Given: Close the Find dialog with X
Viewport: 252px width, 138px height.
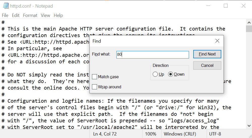Looking at the screenshot, I should [x=217, y=41].
